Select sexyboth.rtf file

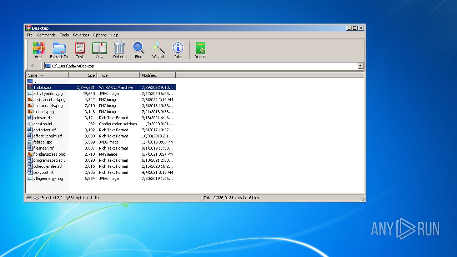coord(44,172)
